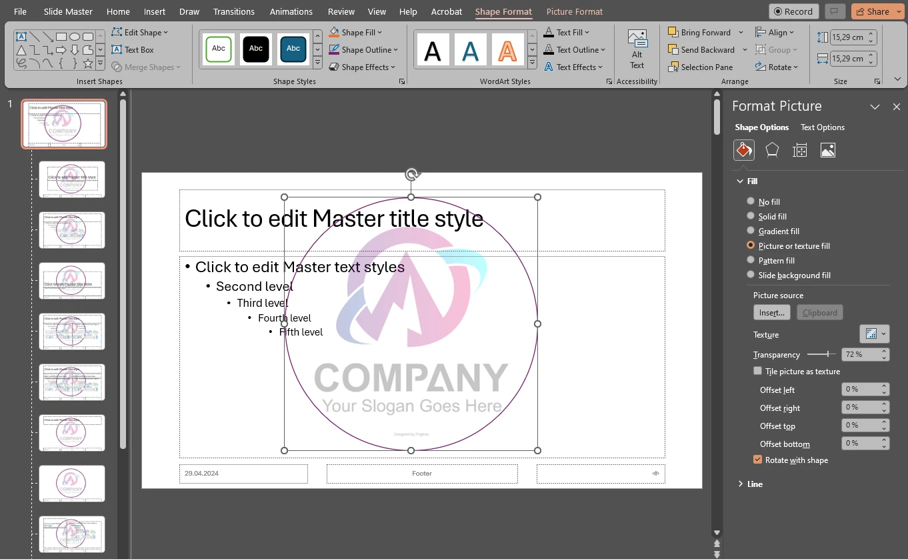Select the Size & Properties icon
The image size is (908, 559).
click(x=799, y=150)
